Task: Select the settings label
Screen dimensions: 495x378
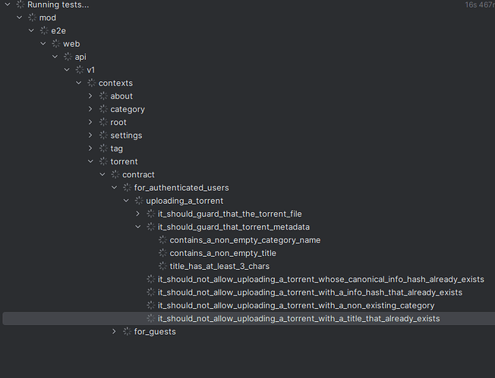Action: 126,136
